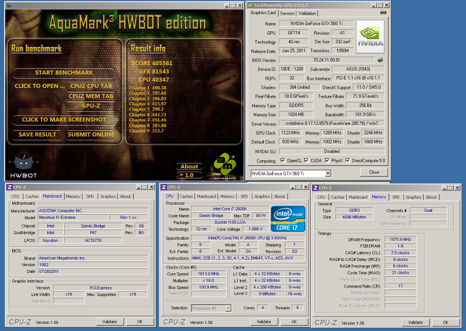
Task: Open Mainboard tab in CPU-Z Memory window
Action: point(358,197)
